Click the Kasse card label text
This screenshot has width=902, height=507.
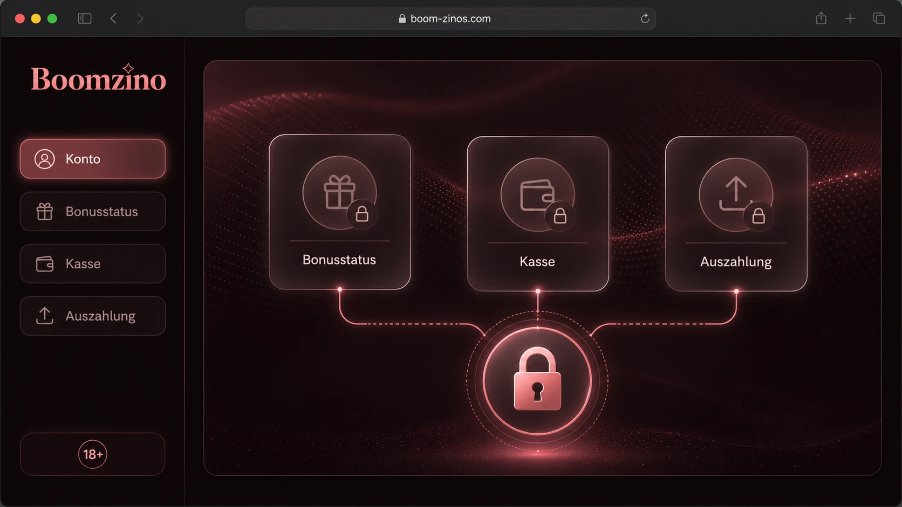click(x=537, y=261)
